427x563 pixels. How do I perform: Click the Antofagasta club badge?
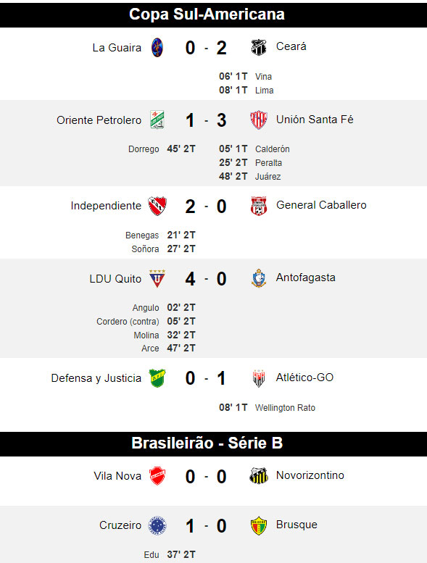coord(259,279)
